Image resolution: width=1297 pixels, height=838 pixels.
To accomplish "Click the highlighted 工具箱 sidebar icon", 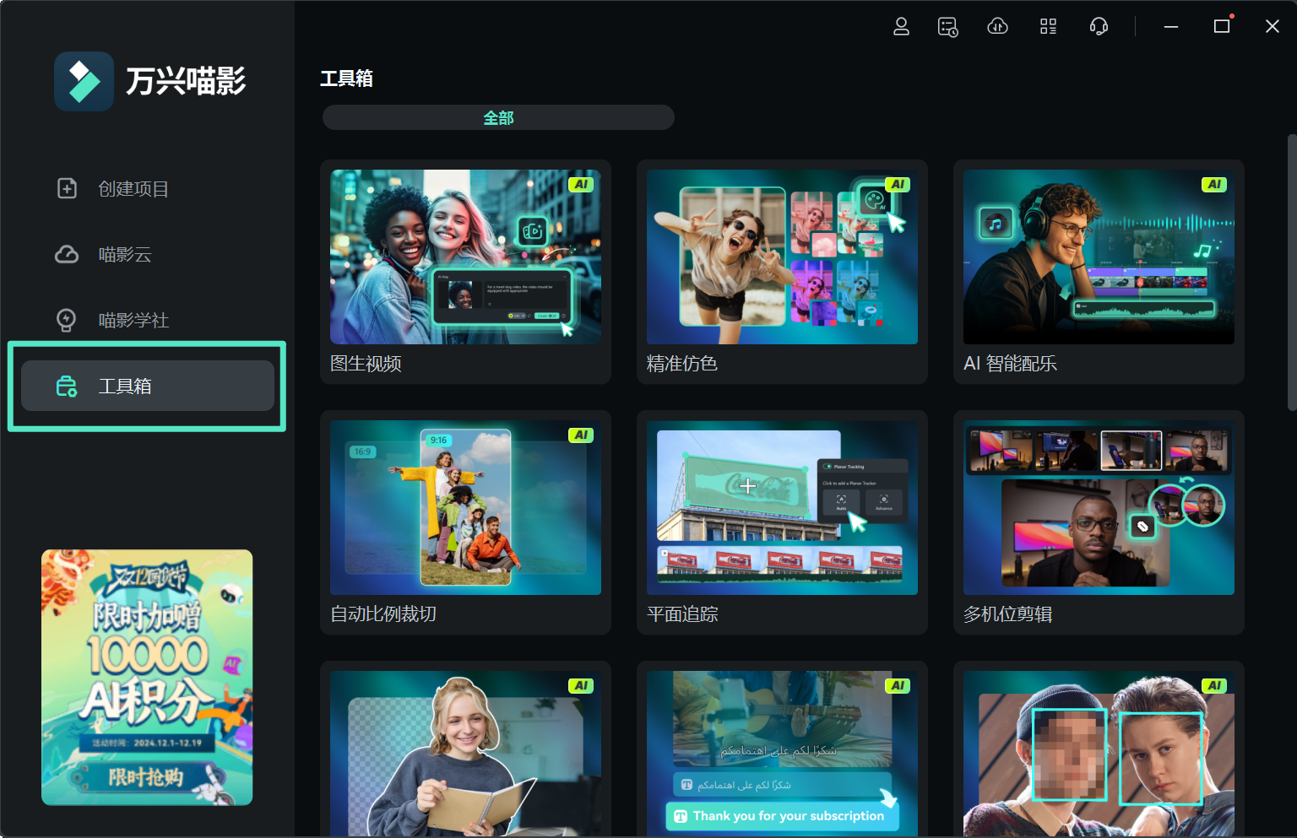I will point(68,386).
